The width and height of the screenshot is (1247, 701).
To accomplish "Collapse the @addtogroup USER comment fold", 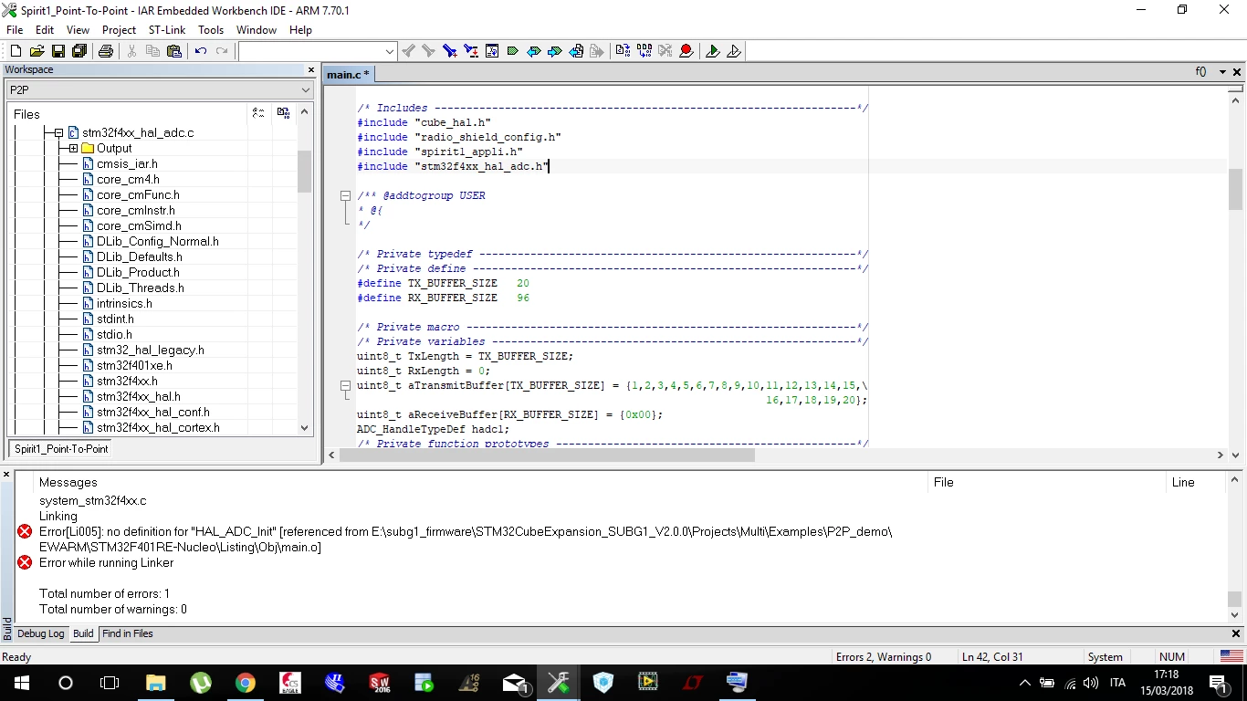I will coord(345,195).
